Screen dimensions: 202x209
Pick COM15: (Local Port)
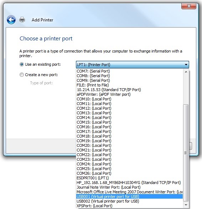pos(130,122)
